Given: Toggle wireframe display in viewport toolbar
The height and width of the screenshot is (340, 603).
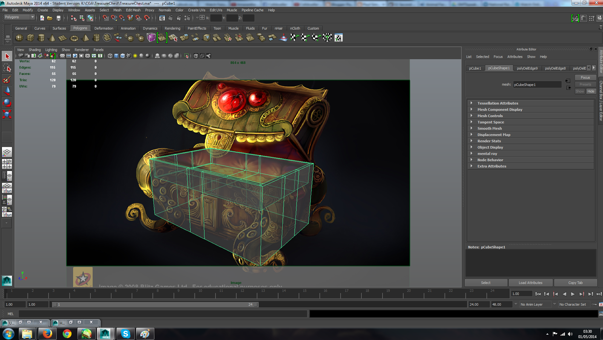Looking at the screenshot, I should (x=110, y=56).
